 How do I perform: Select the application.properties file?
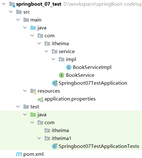pyautogui.click(x=70, y=99)
